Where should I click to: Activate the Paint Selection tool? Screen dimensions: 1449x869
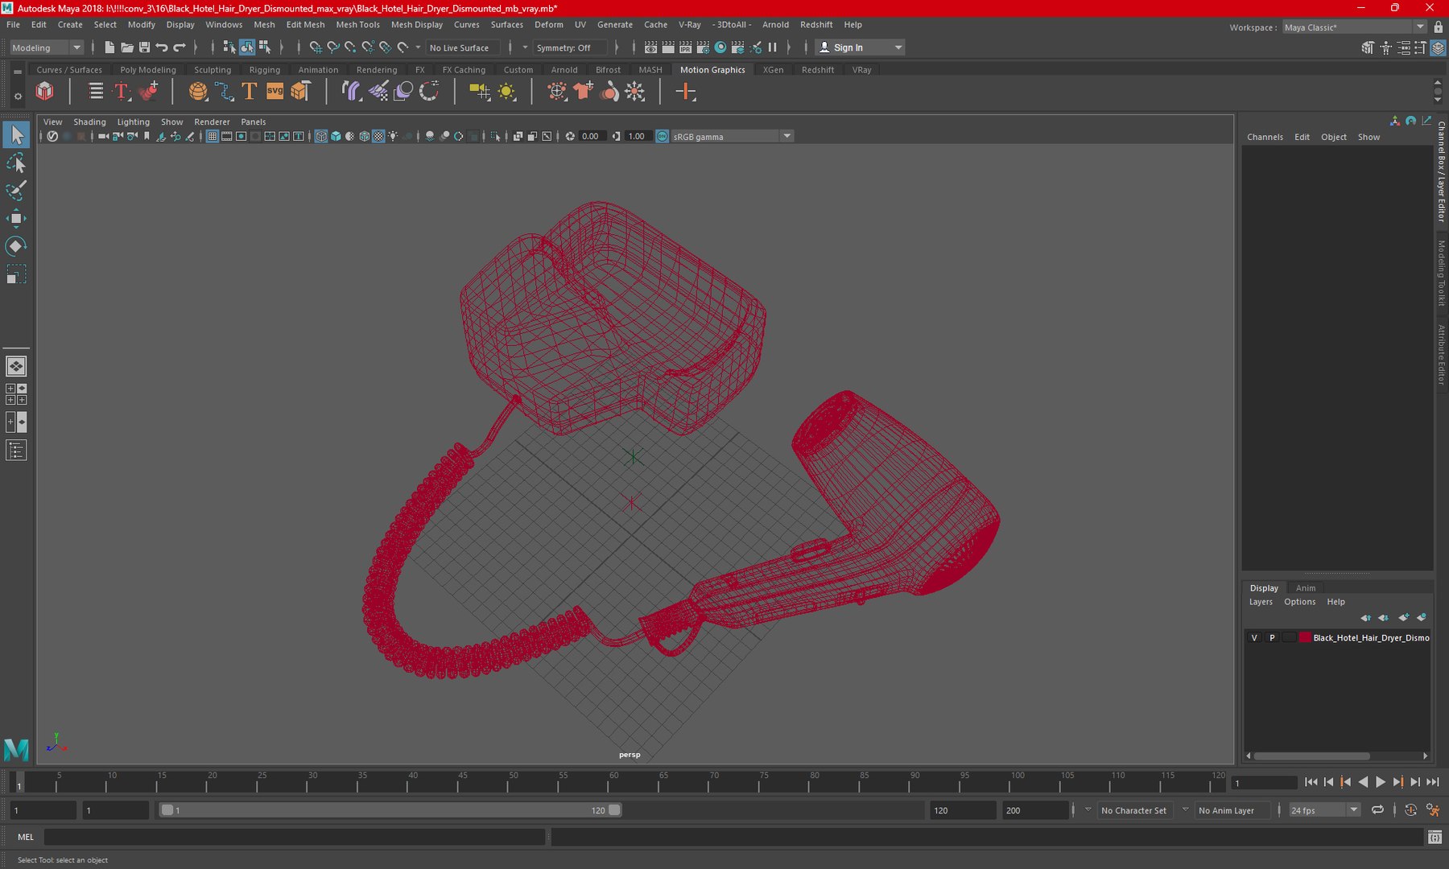point(16,191)
